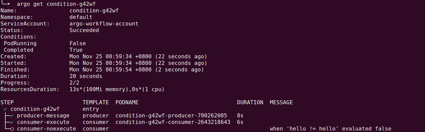Screen dimensions: 425x132
Task: Click the Succeeded status value
Action: 84,30
